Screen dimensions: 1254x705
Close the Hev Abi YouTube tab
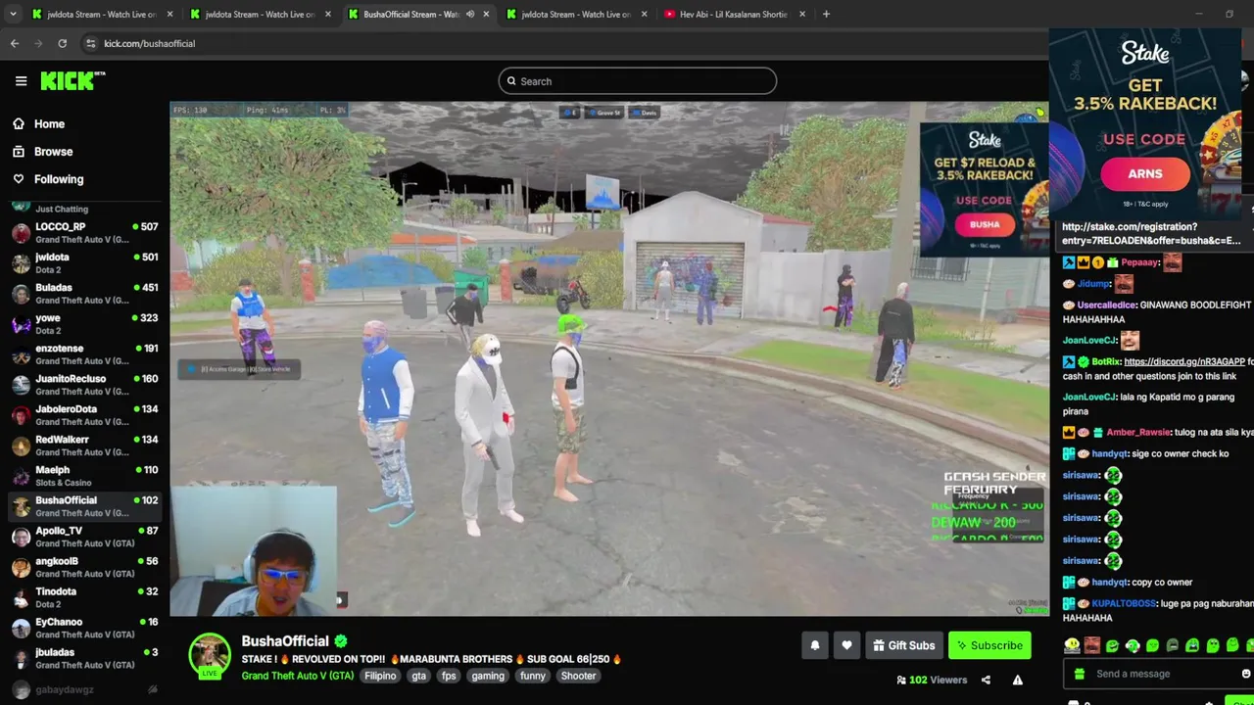(802, 14)
